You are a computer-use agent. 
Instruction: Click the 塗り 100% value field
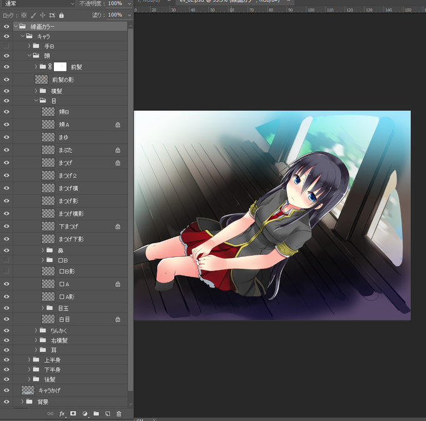115,15
